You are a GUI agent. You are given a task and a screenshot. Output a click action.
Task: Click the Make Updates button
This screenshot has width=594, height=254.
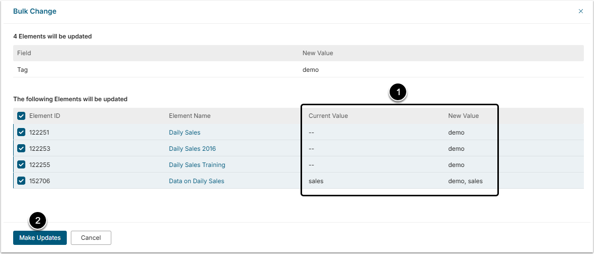click(x=40, y=238)
